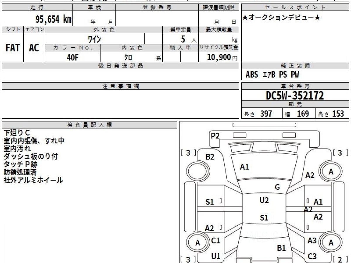
Task: Select the リサイクル預託金 header cell
Action: pyautogui.click(x=219, y=48)
